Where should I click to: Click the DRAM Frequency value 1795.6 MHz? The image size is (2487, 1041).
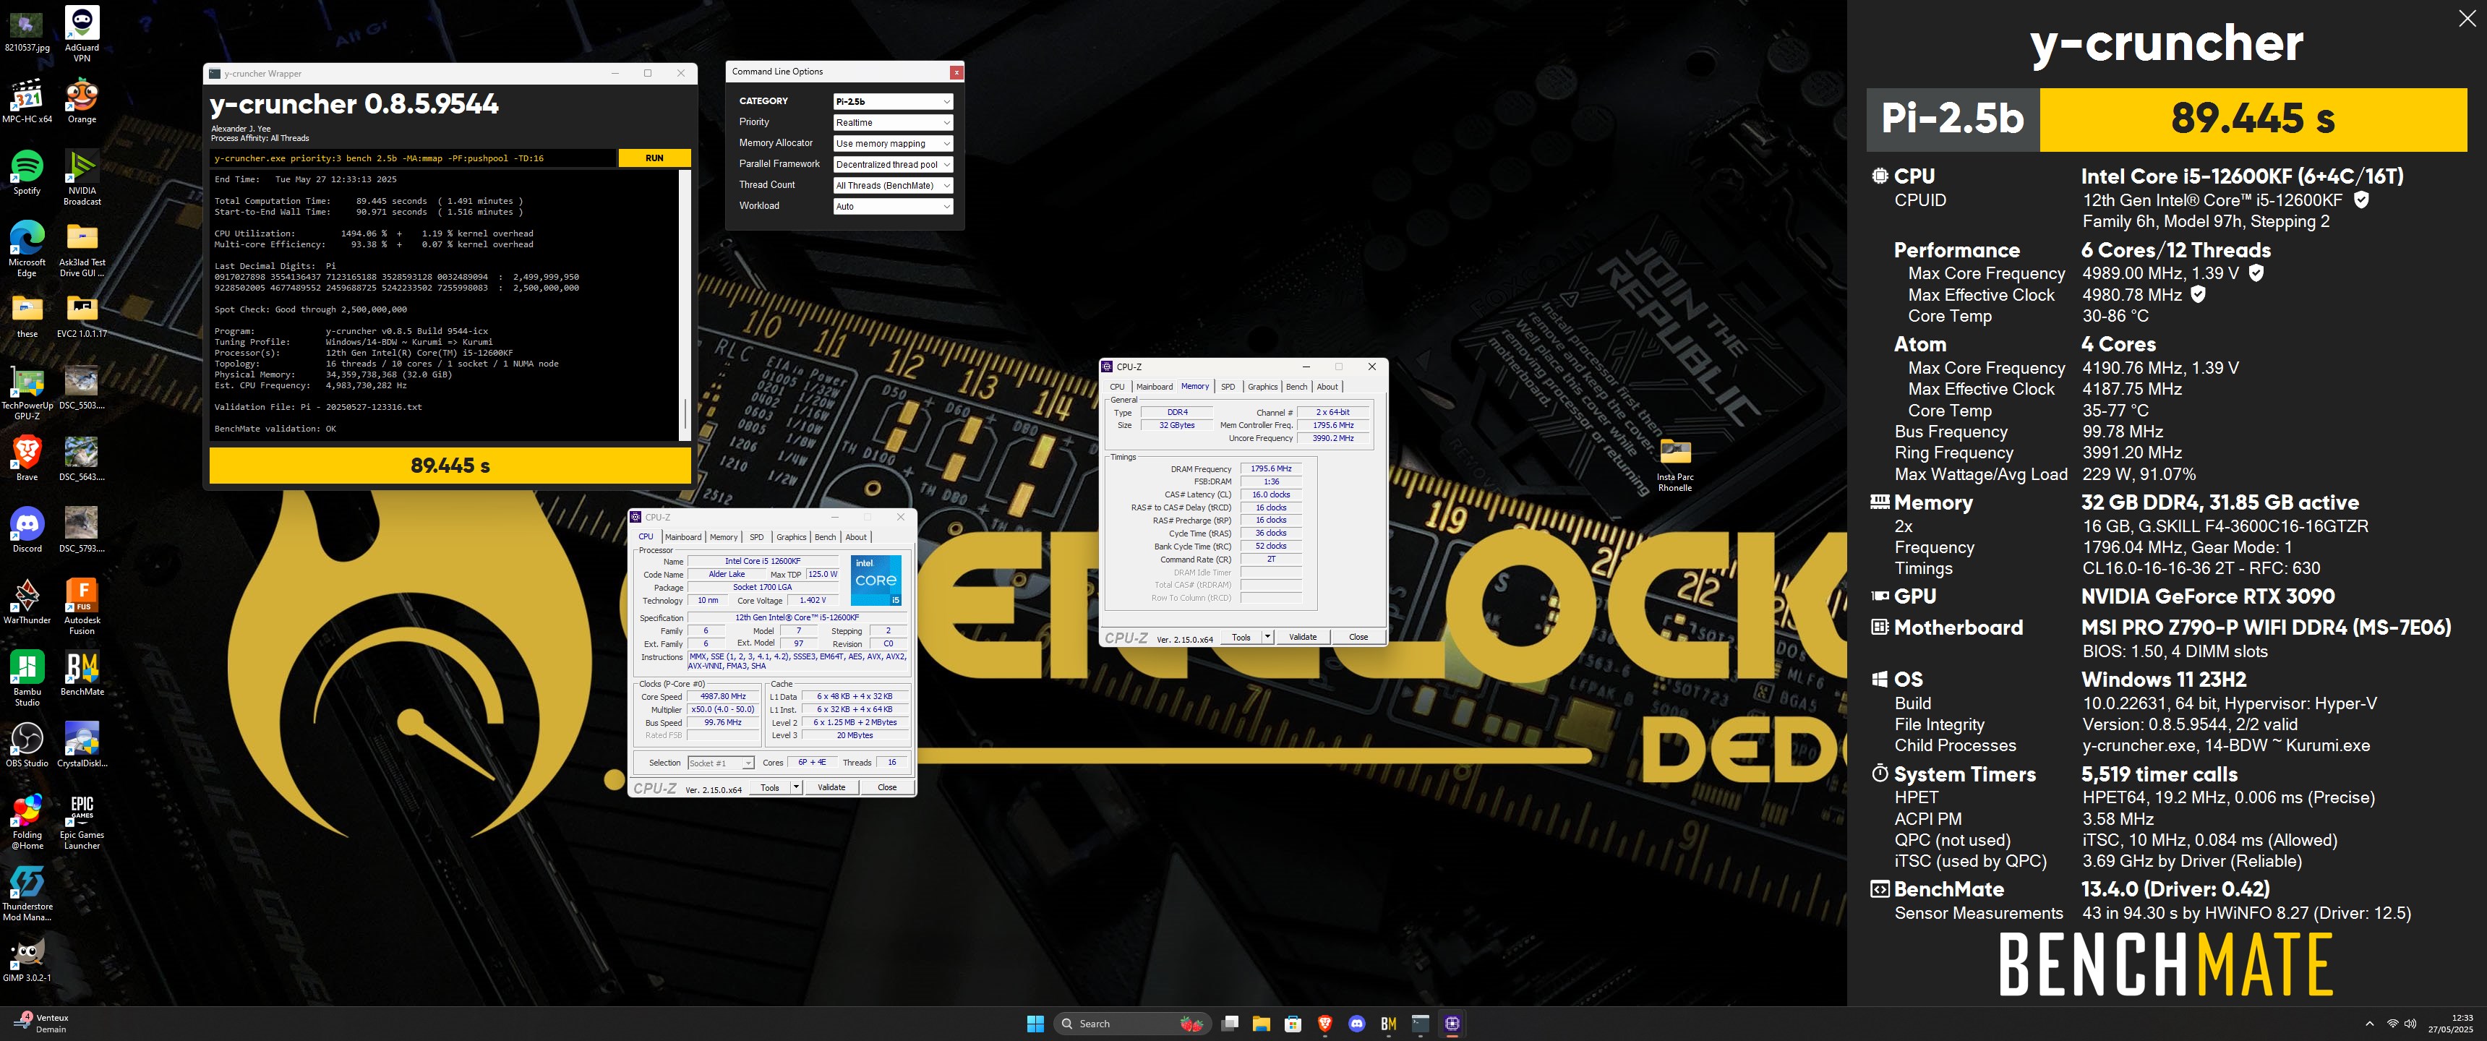click(1270, 468)
